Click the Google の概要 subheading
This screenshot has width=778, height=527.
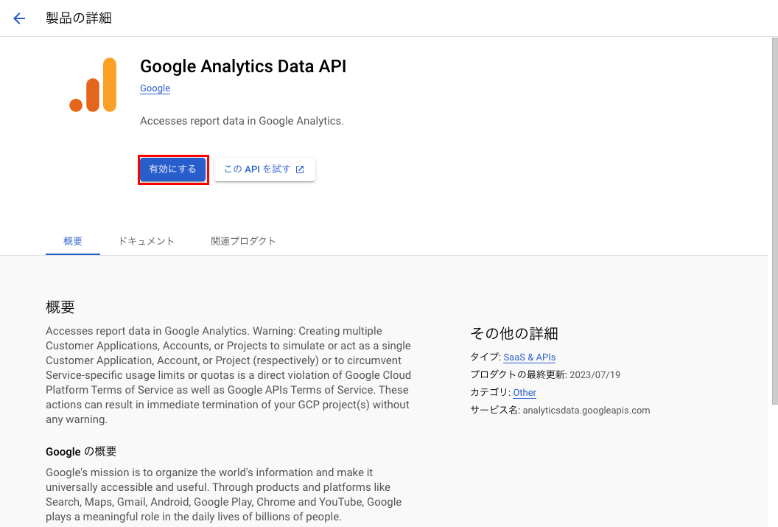[81, 452]
